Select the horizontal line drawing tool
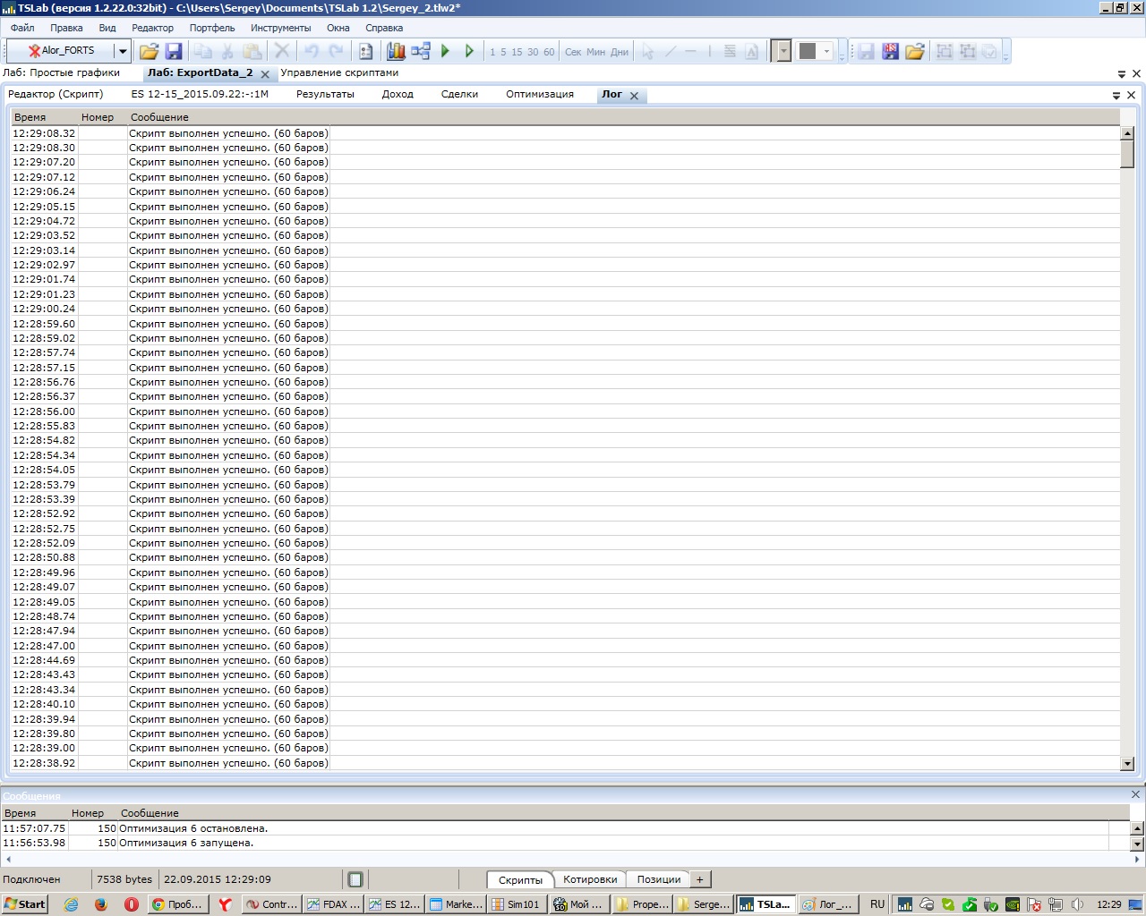Image resolution: width=1146 pixels, height=916 pixels. pyautogui.click(x=690, y=51)
